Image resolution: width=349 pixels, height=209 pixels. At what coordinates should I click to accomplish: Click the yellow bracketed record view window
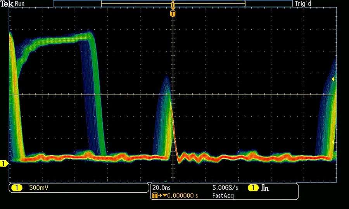point(136,3)
